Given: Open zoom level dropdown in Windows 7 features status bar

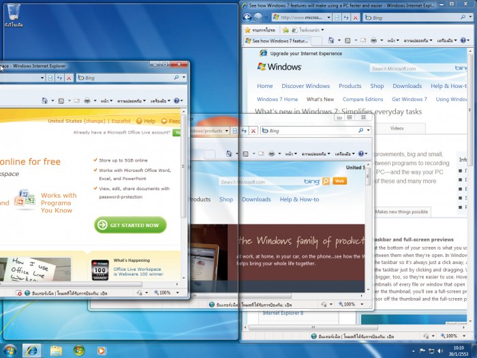Looking at the screenshot, I should (x=464, y=336).
